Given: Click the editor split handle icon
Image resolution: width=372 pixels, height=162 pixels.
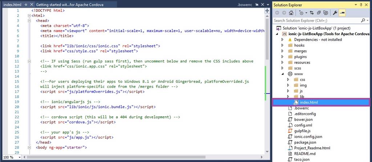Looking at the screenshot, I should tap(267, 11).
